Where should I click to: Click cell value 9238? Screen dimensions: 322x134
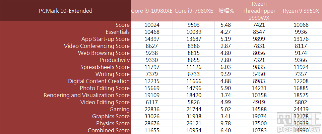[x=152, y=53]
